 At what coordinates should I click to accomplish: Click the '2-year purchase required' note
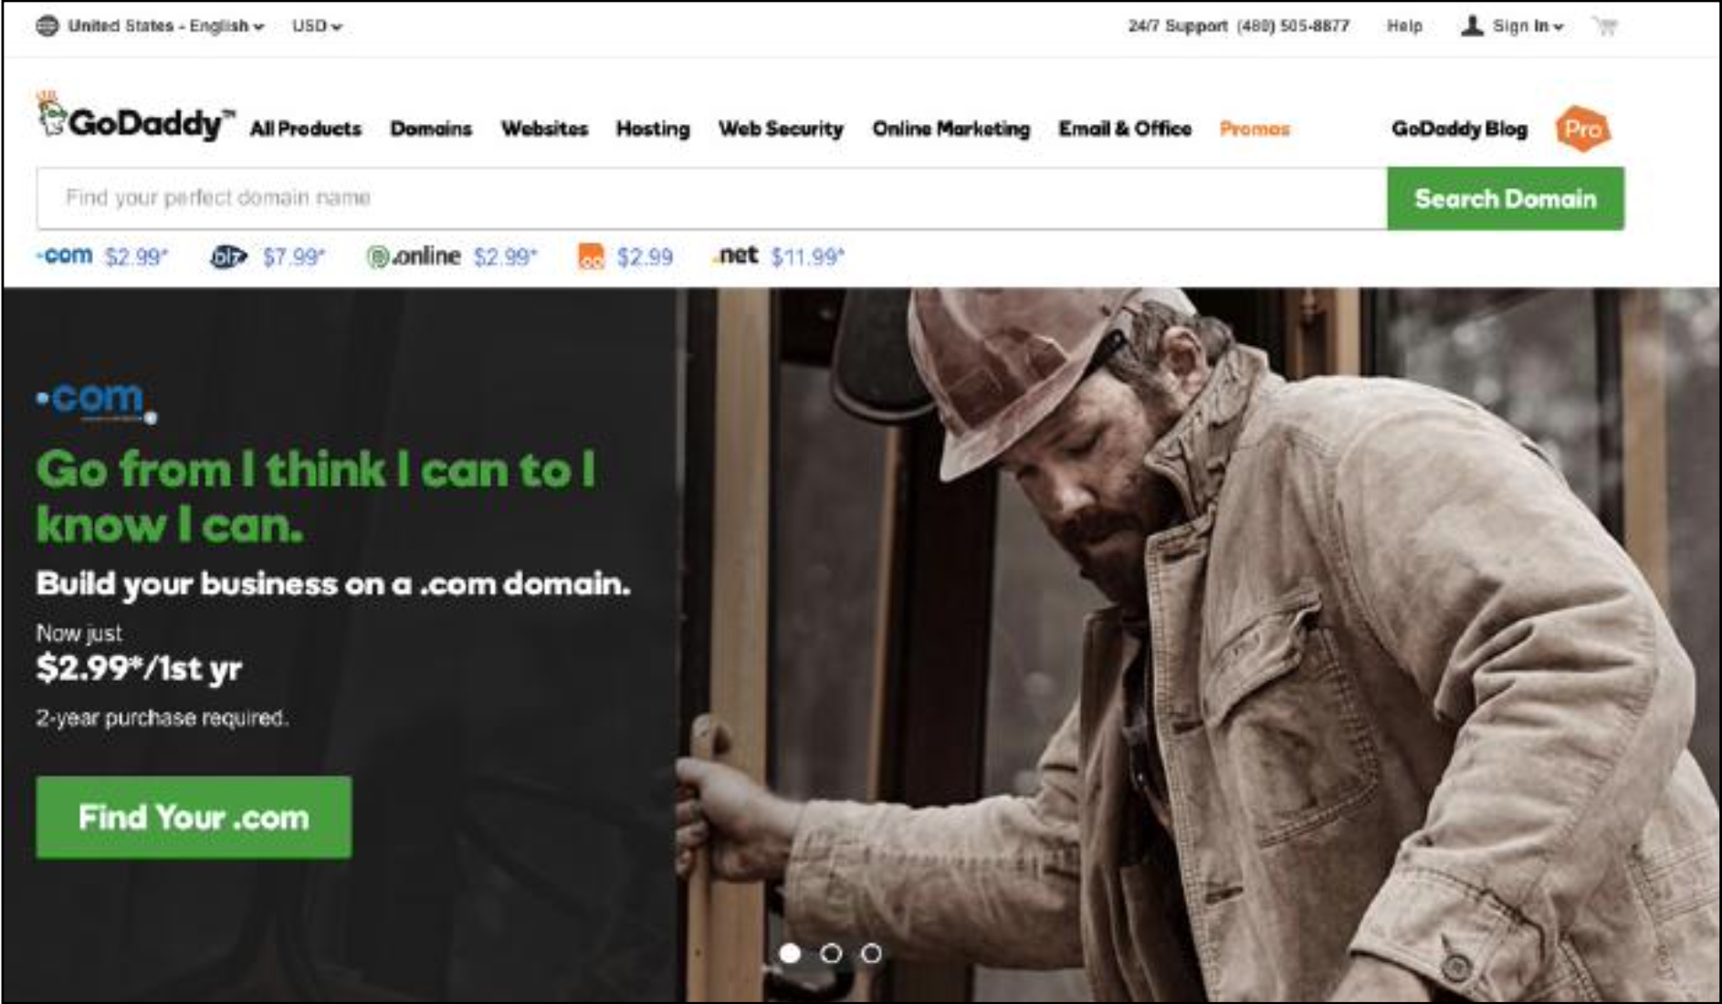tap(162, 718)
